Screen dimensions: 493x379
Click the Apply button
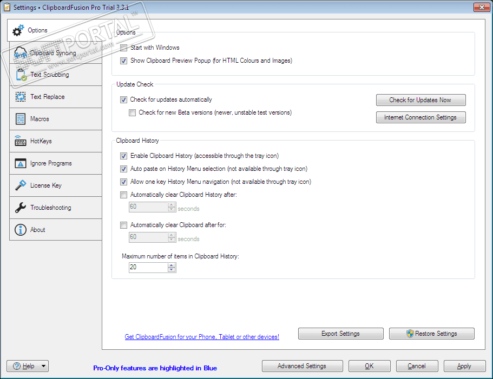point(464,366)
